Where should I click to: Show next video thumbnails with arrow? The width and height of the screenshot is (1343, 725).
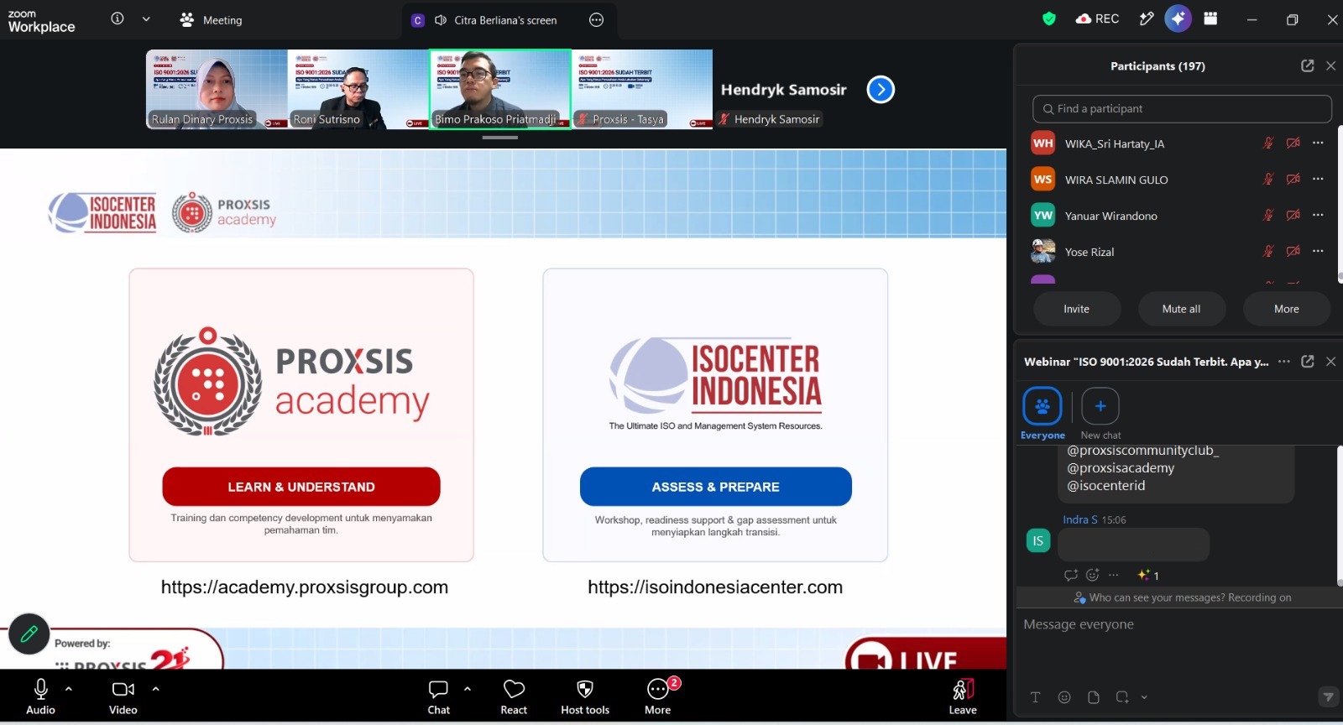tap(881, 89)
